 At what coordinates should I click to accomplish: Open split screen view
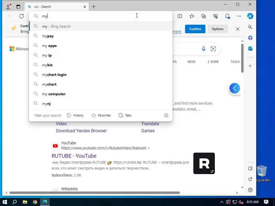click(x=180, y=16)
